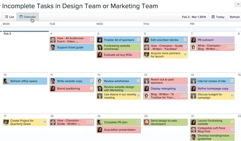Viewport: 241px width, 141px height.
Task: Click avatar on Send design to web developers
Action: [147, 122]
